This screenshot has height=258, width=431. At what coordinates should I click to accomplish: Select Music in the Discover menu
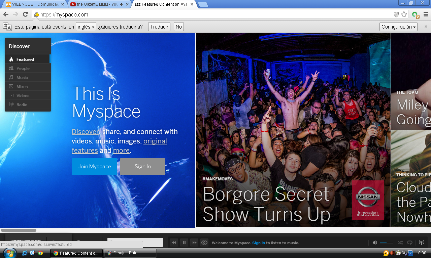click(28, 77)
